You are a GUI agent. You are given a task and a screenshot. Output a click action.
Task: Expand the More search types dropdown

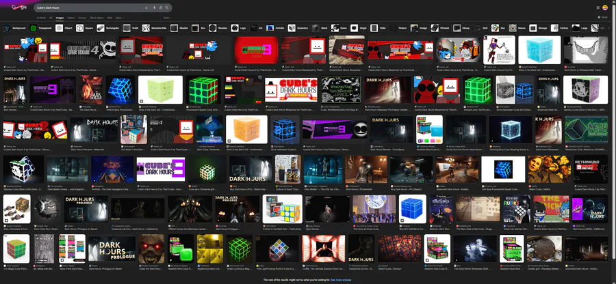click(x=119, y=18)
